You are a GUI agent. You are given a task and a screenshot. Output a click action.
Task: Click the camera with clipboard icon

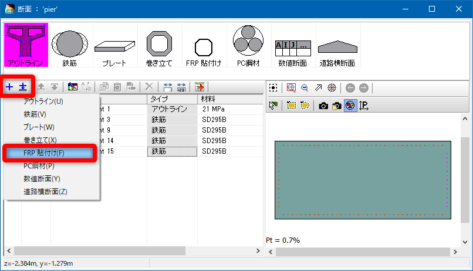coord(337,106)
